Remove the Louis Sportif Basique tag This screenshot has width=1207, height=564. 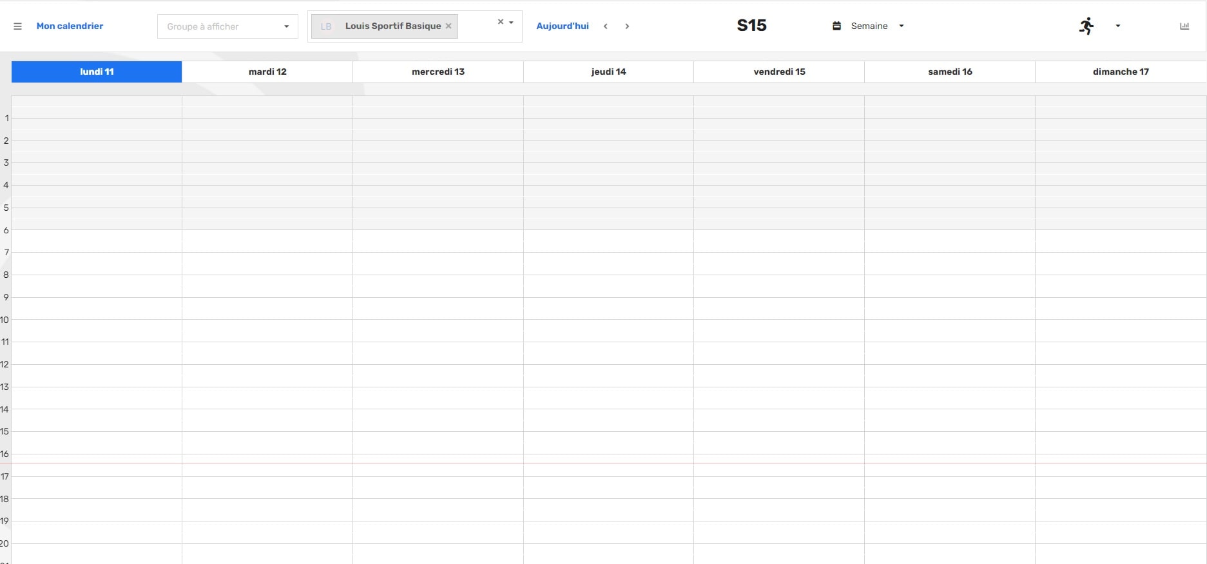coord(449,26)
